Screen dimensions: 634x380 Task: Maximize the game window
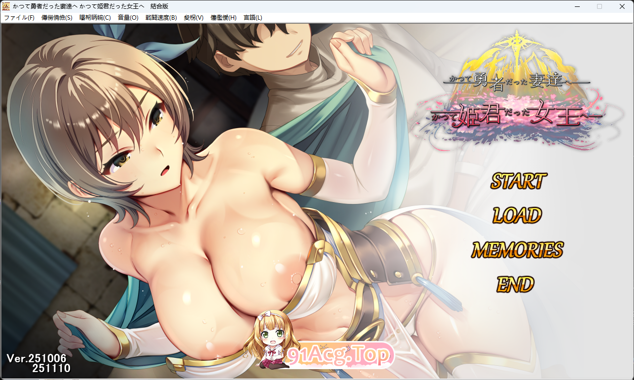coord(599,6)
